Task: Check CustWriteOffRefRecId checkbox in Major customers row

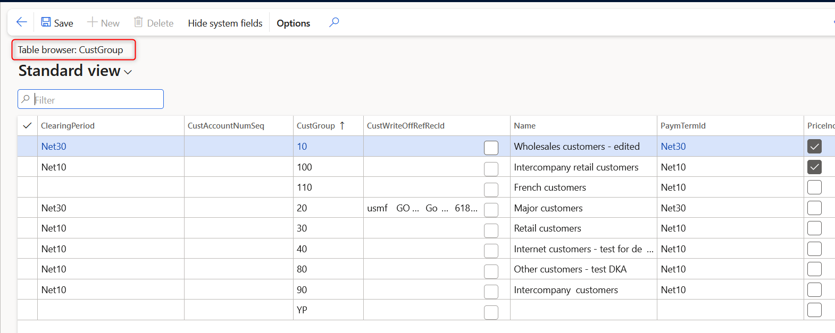Action: tap(491, 210)
